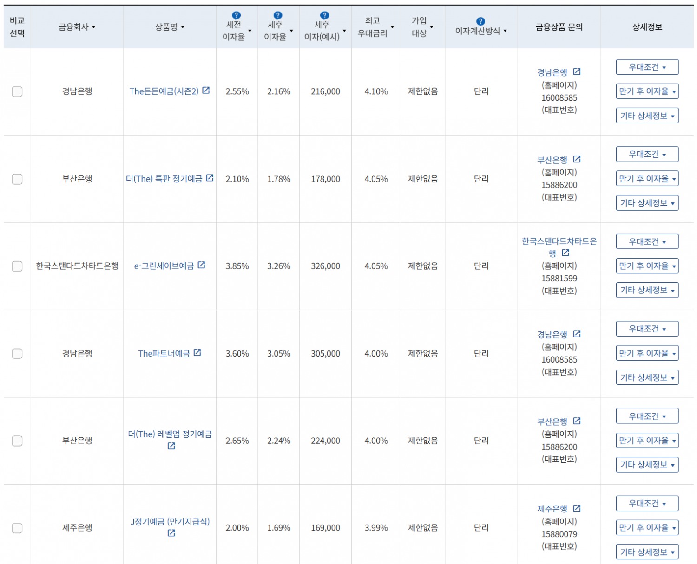The image size is (697, 564).
Task: Expand 기타 상세정보 for 더(The) 레벨업 정기예금 row
Action: pyautogui.click(x=647, y=465)
